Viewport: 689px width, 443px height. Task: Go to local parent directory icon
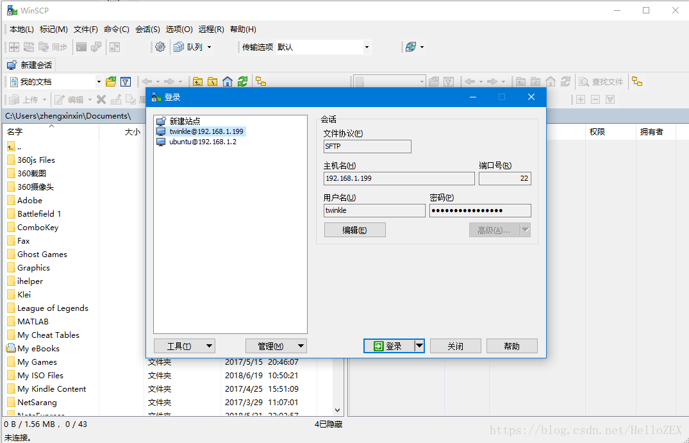[198, 81]
